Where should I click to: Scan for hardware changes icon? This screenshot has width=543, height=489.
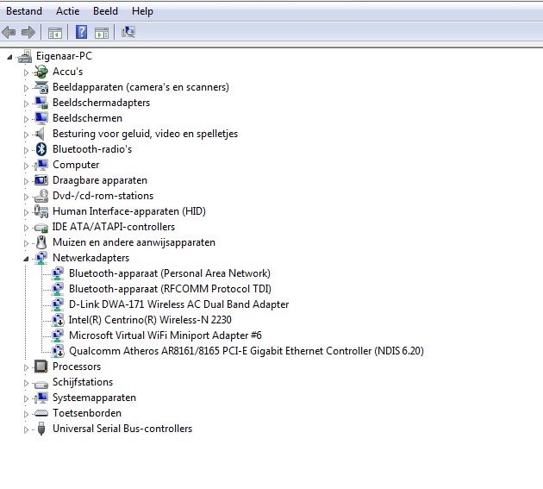(128, 32)
